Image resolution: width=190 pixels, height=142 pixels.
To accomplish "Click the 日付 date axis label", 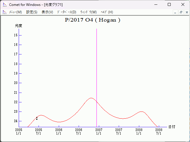I will click(172, 127).
